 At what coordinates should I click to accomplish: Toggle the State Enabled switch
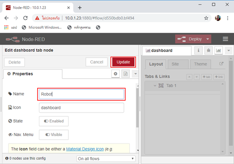click(54, 121)
